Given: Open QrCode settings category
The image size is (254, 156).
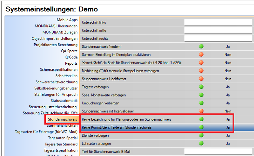Looking at the screenshot, I should coord(71,57).
